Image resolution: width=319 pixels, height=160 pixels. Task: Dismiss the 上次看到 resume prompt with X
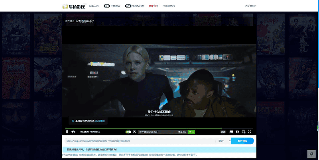(73, 121)
